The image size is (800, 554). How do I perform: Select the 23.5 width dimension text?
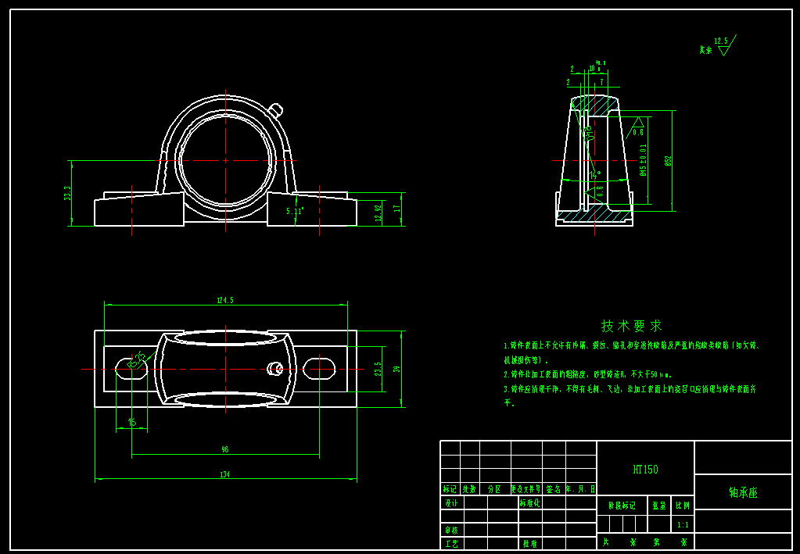point(378,369)
